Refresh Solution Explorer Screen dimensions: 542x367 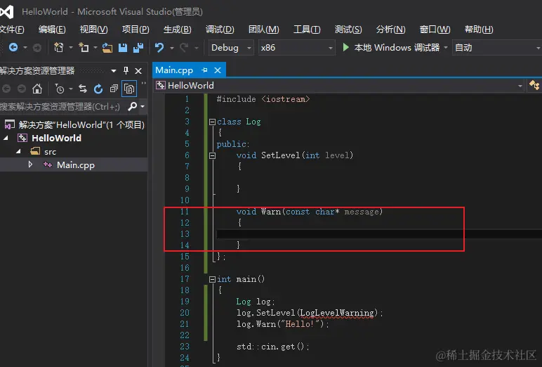click(x=98, y=89)
